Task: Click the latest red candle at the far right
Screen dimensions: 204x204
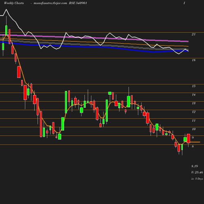Action: click(x=188, y=138)
